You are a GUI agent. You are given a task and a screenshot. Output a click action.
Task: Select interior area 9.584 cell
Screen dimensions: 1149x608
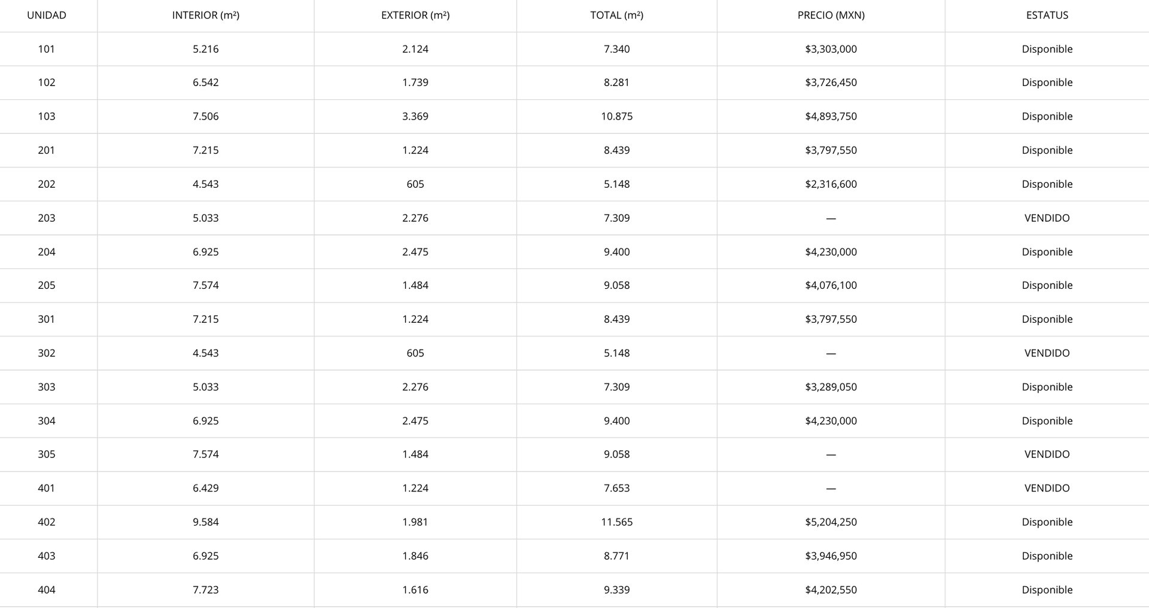[205, 522]
